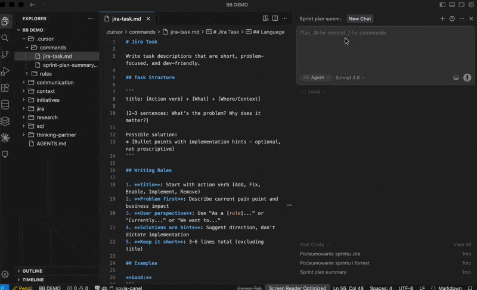Open settings gear in title bar
Image resolution: width=477 pixels, height=290 pixels.
471,5
